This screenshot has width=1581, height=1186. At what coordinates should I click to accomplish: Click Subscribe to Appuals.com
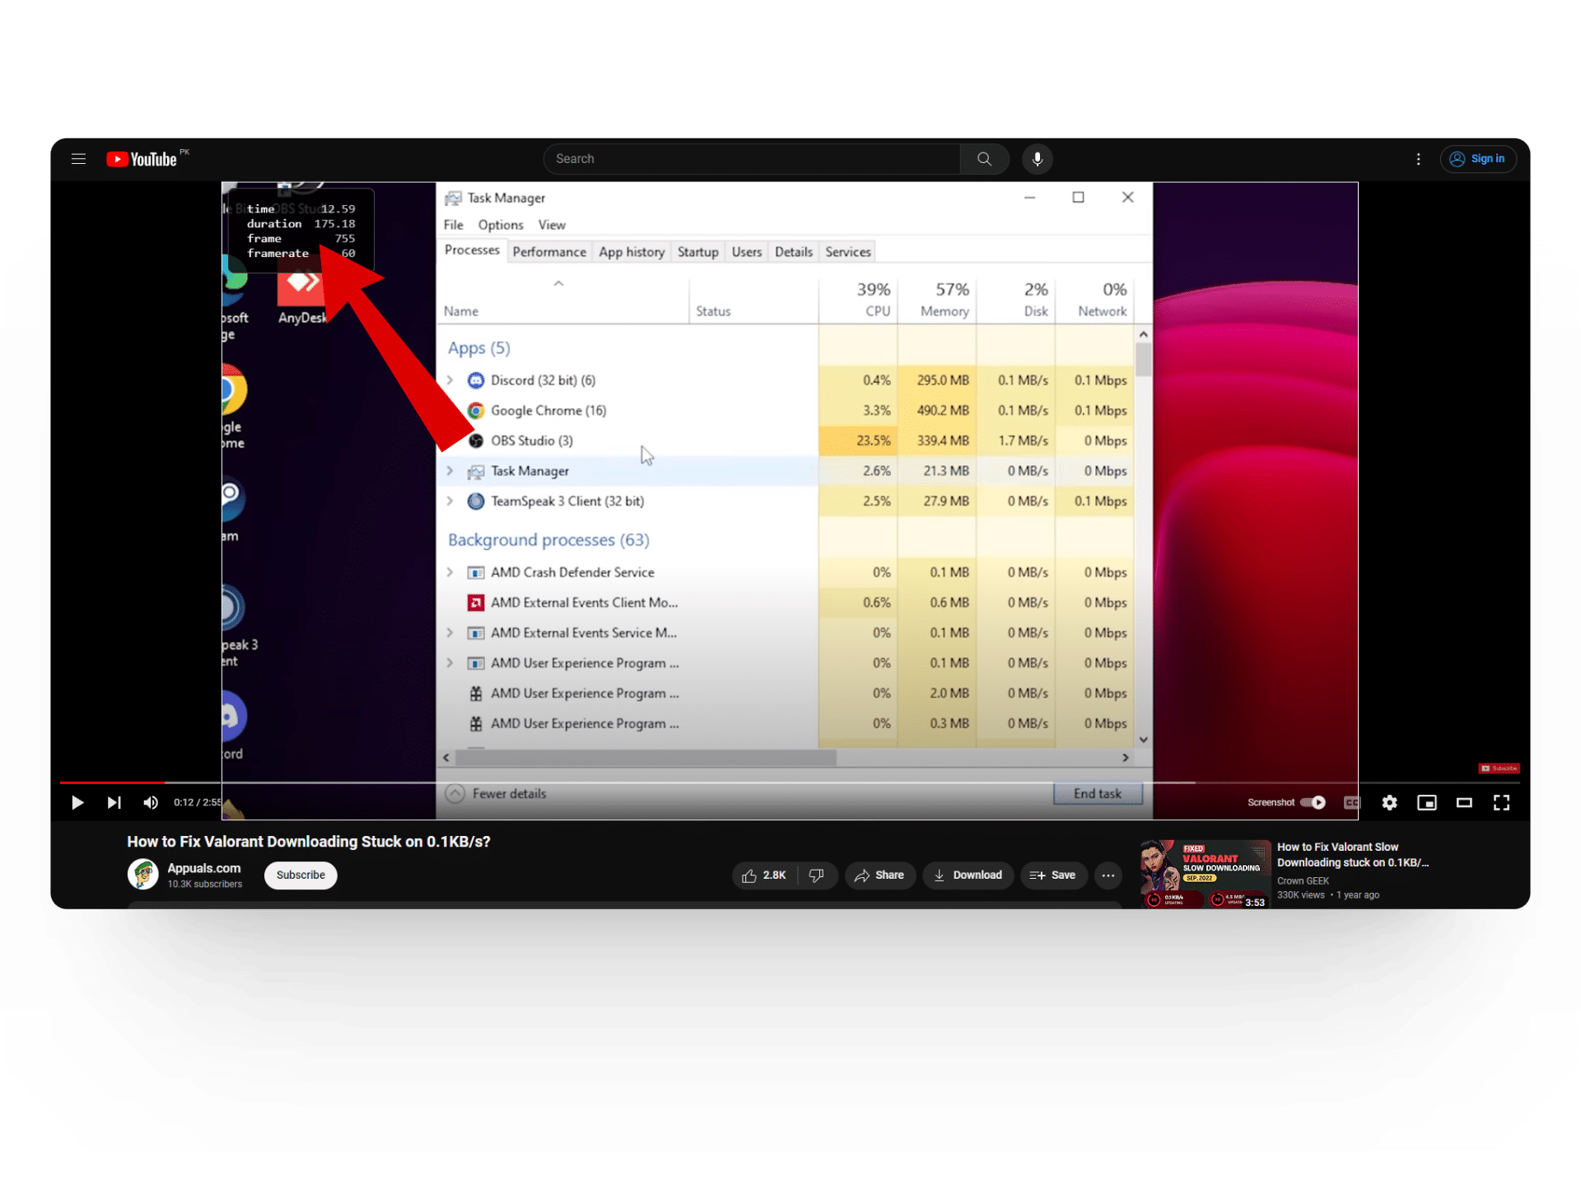tap(301, 875)
